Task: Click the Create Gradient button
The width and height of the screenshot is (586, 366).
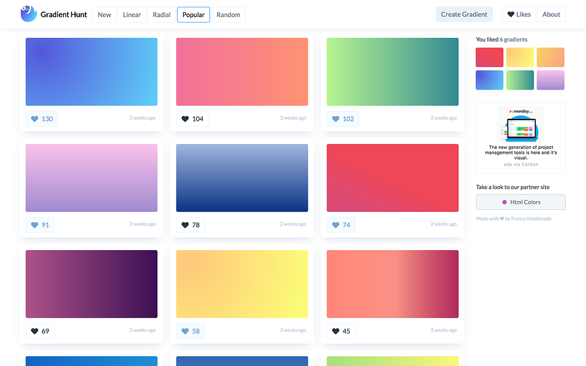Action: [464, 13]
